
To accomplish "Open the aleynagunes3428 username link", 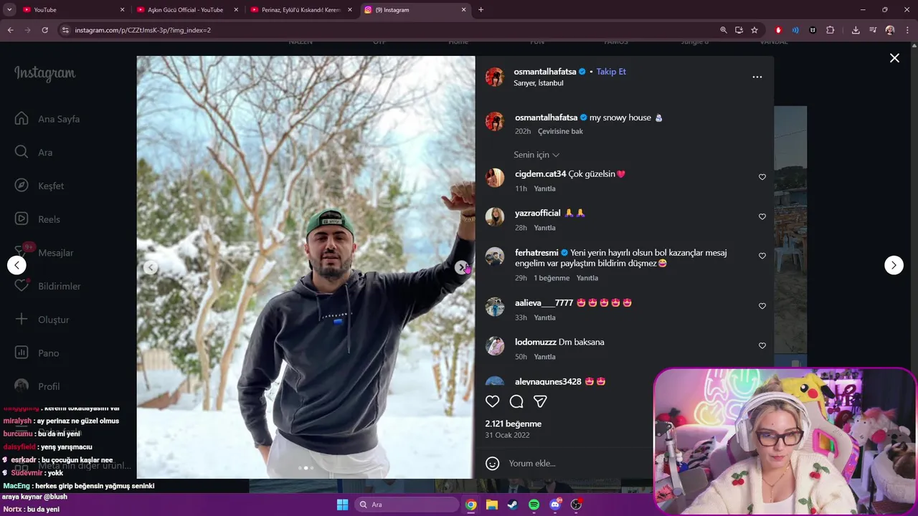I will click(548, 382).
